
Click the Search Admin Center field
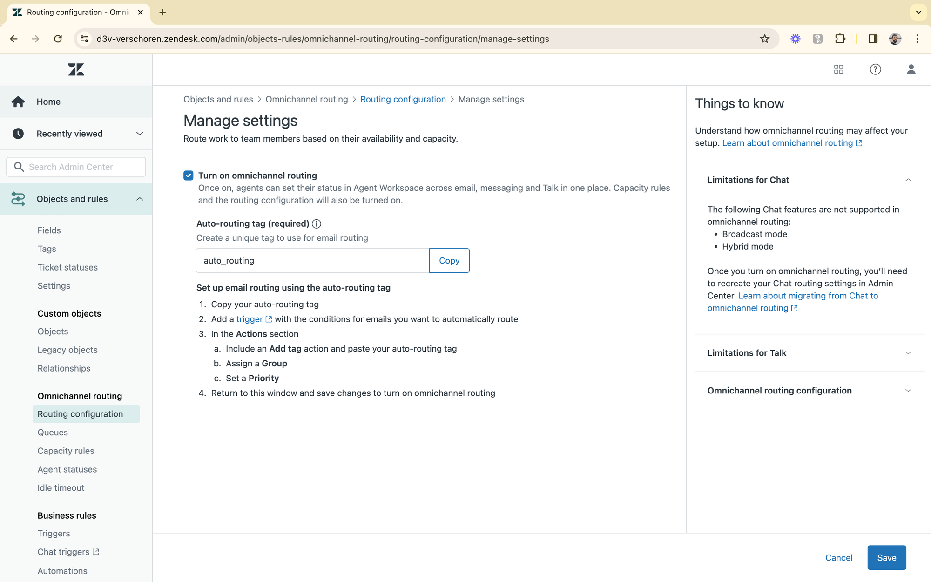pos(76,167)
